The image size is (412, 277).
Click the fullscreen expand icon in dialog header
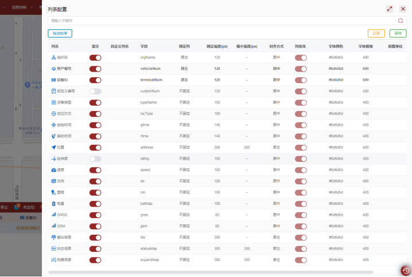pos(390,9)
